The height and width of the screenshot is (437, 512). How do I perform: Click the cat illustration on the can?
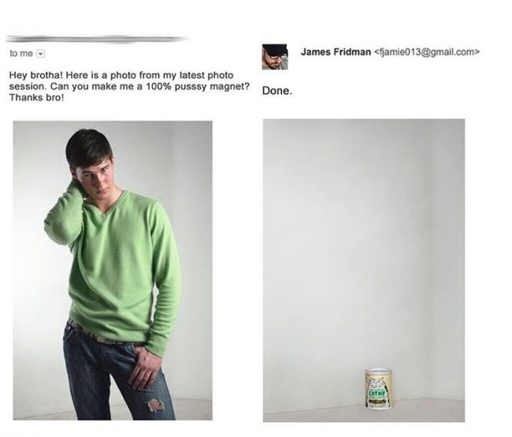378,382
